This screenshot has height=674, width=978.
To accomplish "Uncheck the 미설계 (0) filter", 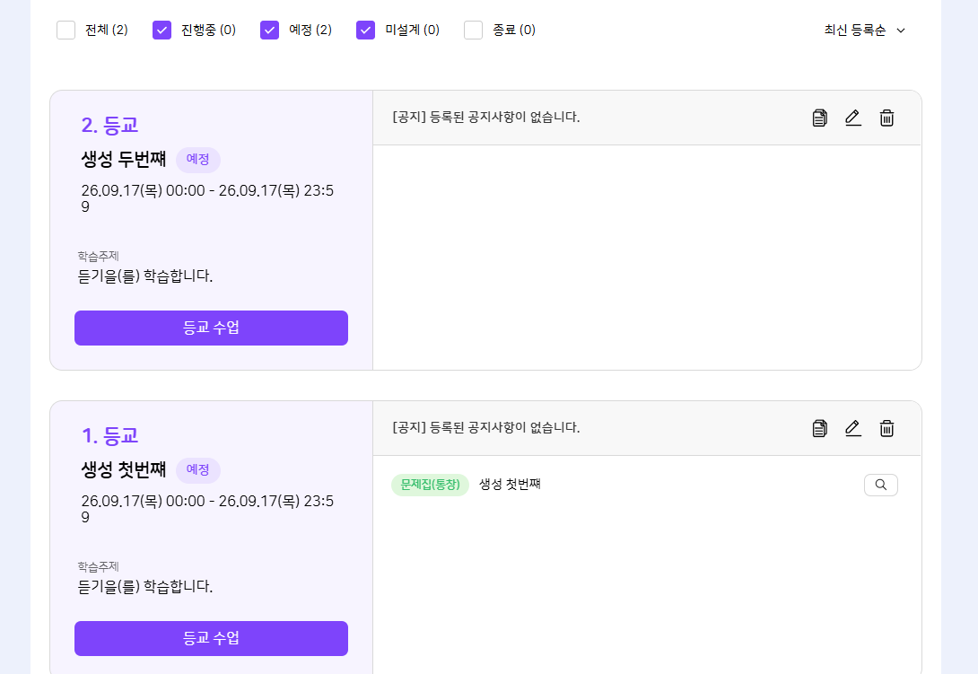I will (365, 30).
